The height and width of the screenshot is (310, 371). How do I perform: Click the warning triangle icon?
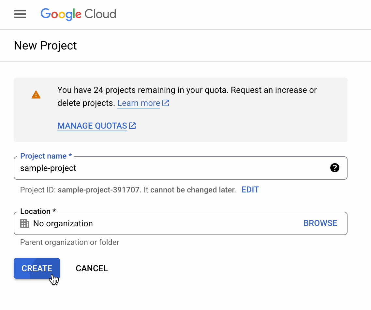(x=36, y=94)
